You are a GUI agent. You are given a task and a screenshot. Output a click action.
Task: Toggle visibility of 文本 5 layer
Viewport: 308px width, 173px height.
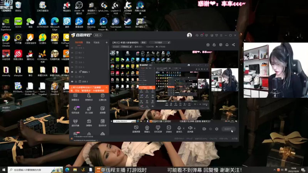click(x=72, y=62)
